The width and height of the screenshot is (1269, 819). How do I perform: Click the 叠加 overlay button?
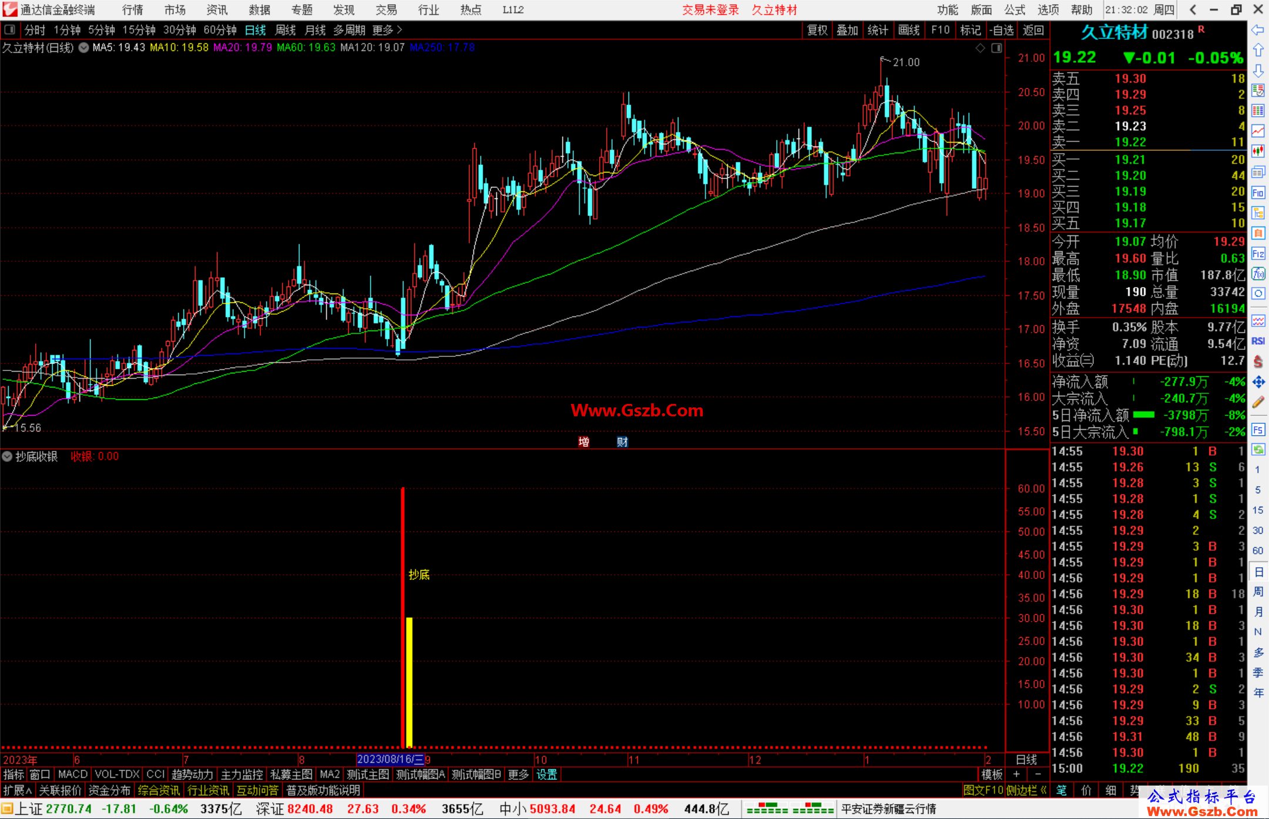pyautogui.click(x=848, y=30)
